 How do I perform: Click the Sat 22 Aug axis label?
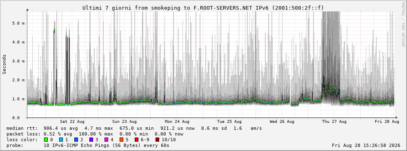point(72,122)
